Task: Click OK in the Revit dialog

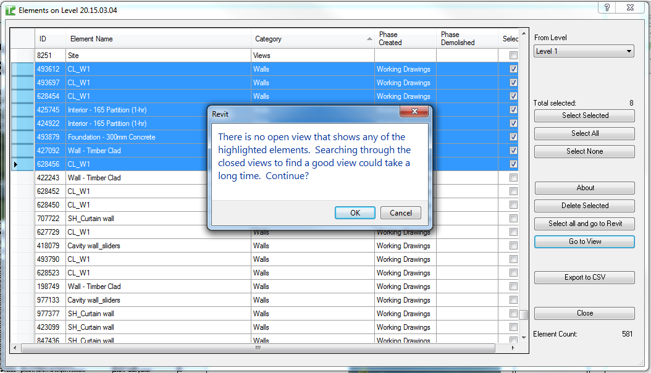Action: coord(355,213)
